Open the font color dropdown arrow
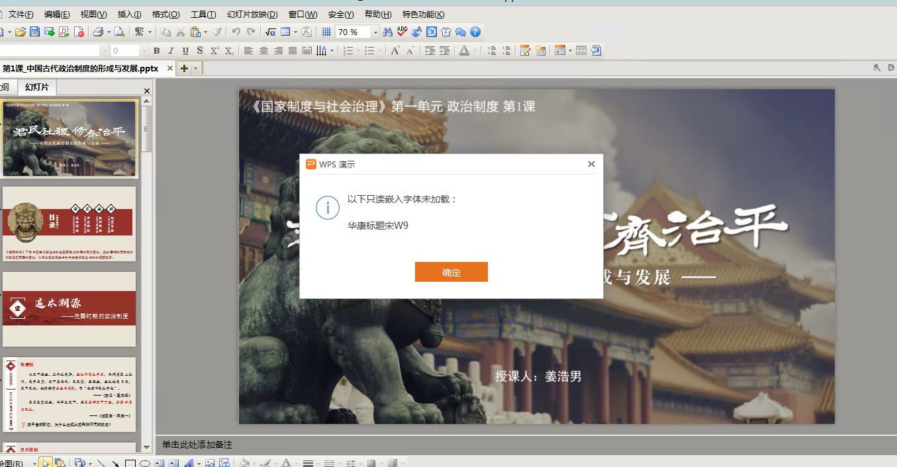 [474, 51]
